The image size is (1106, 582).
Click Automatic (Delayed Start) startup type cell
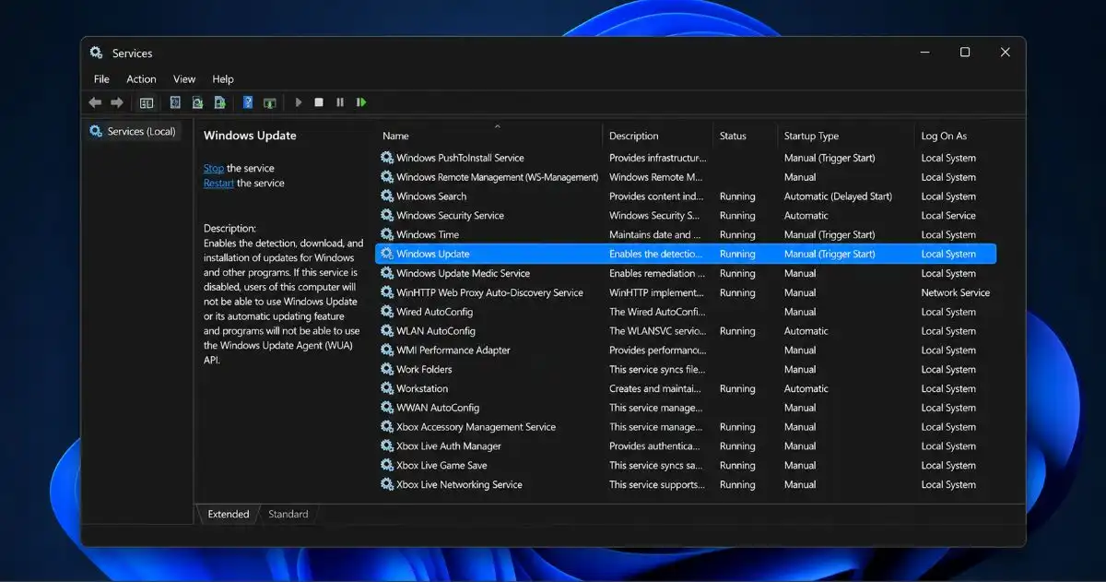coord(838,196)
